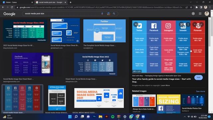The height and width of the screenshot is (120, 213).
Task: Search this image with Google Lens
Action: (x=181, y=24)
